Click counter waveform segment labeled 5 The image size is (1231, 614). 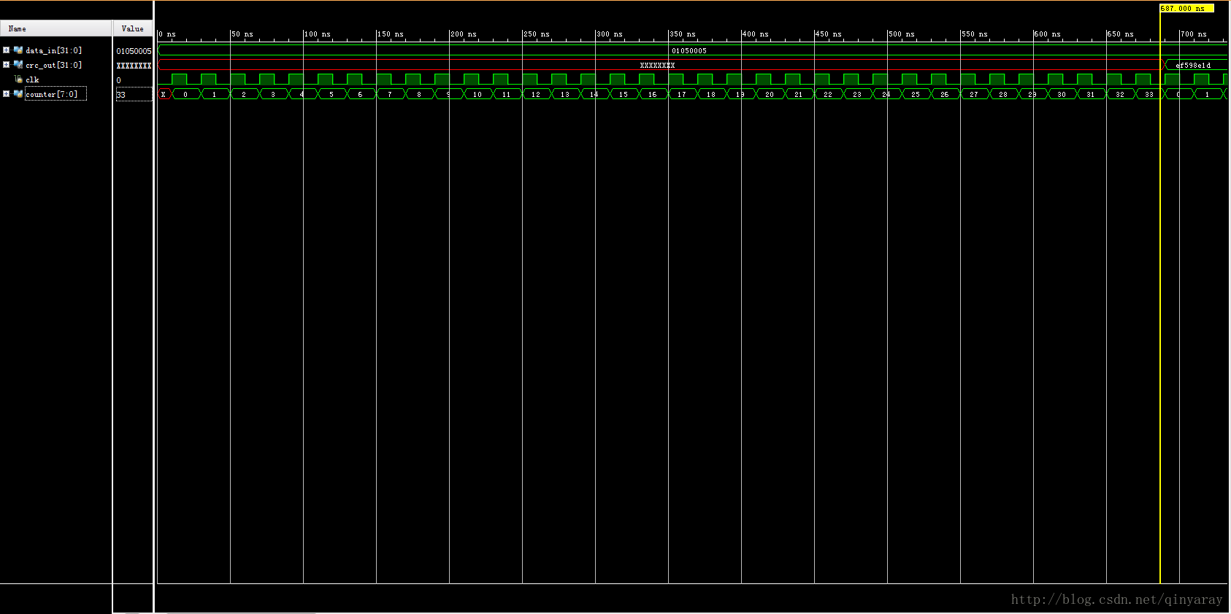[x=331, y=94]
